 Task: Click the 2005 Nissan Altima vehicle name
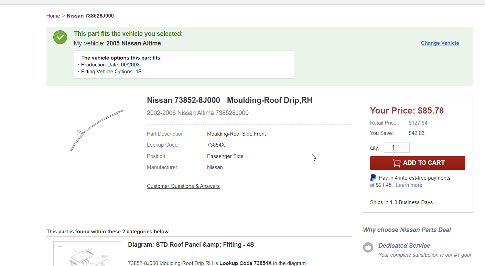pyautogui.click(x=133, y=43)
